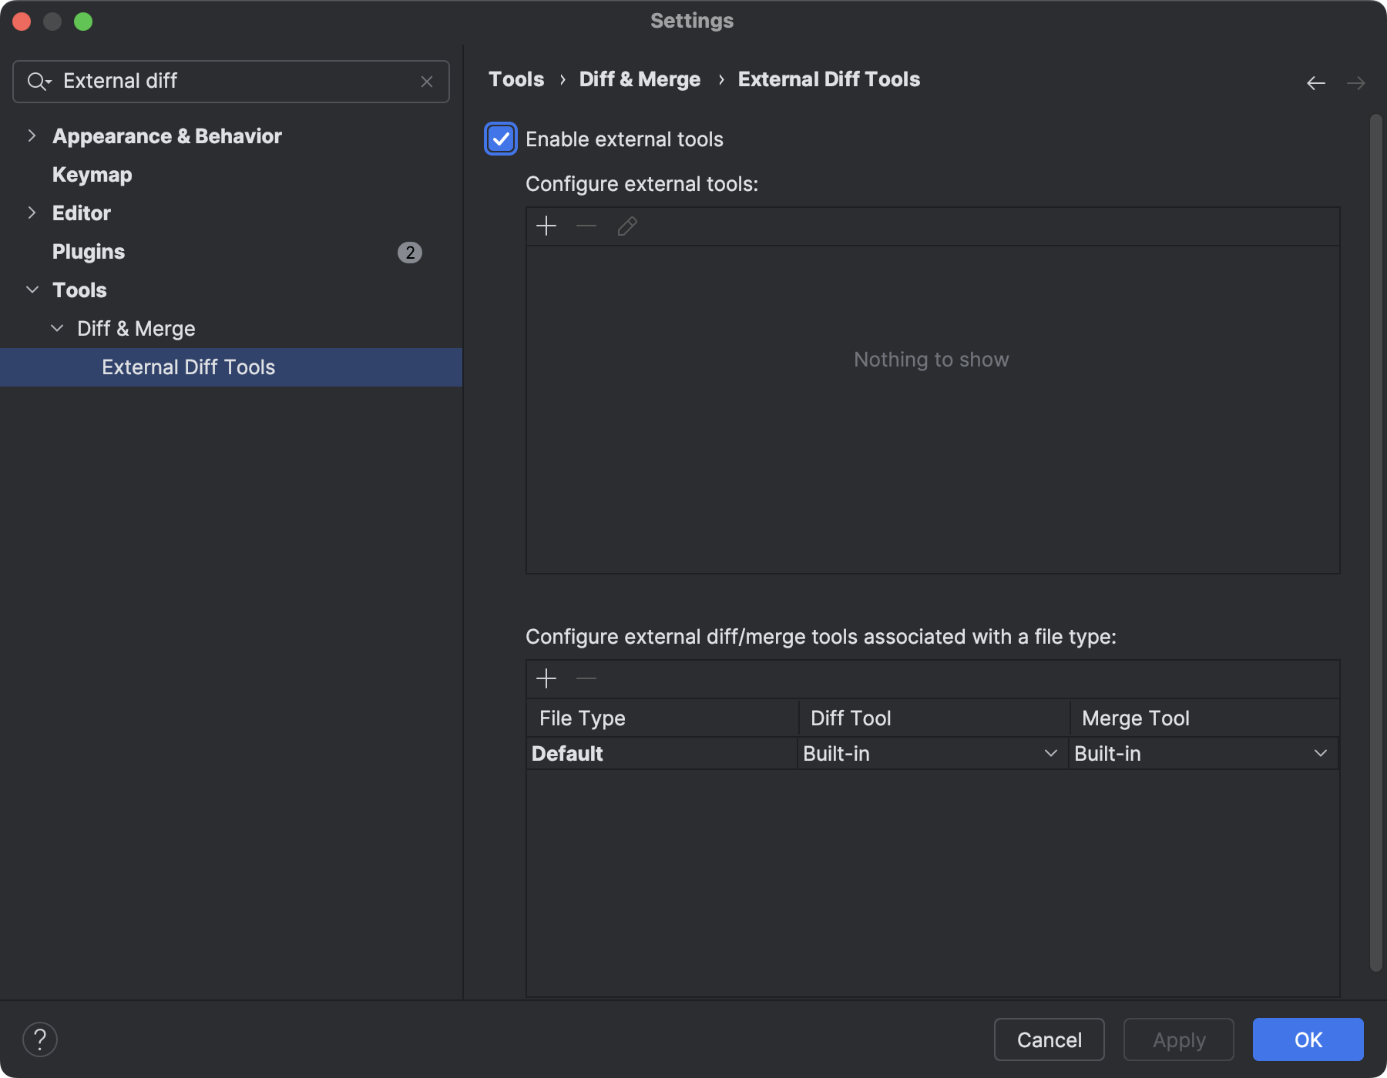Add a file type association with the plus icon
Image resolution: width=1387 pixels, height=1078 pixels.
point(546,678)
